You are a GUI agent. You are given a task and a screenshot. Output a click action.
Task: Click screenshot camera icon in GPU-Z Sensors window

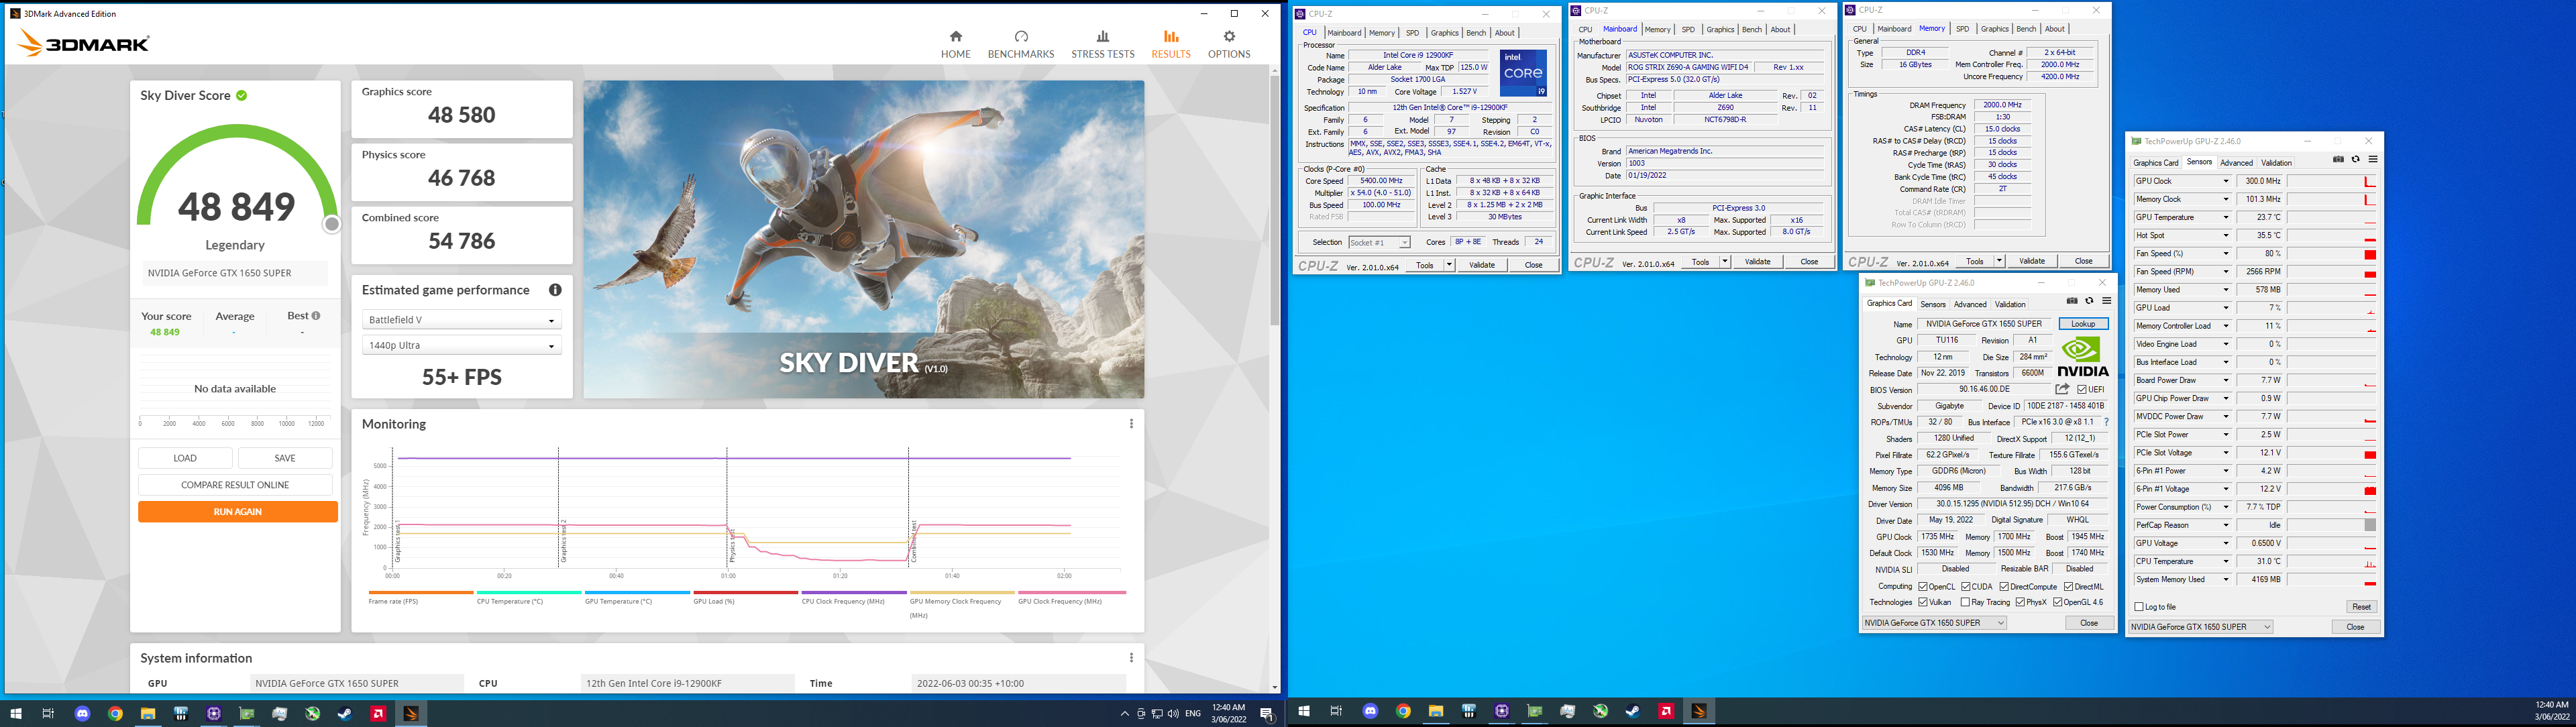coord(2338,160)
